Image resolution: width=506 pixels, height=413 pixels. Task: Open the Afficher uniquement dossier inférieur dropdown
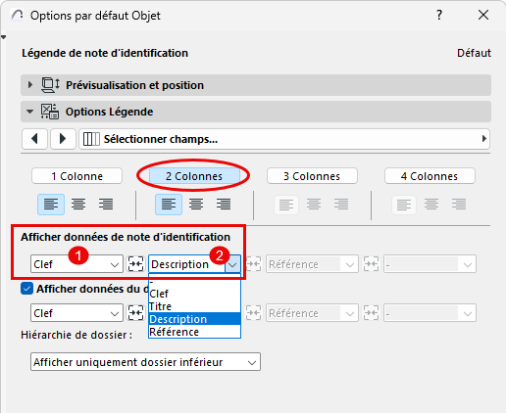pos(145,362)
